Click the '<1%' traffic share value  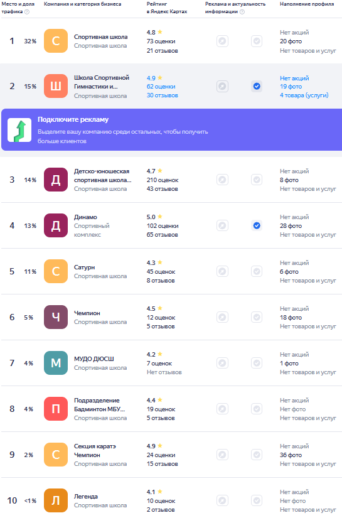point(30,501)
